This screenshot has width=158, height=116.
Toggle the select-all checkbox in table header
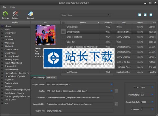63,23
